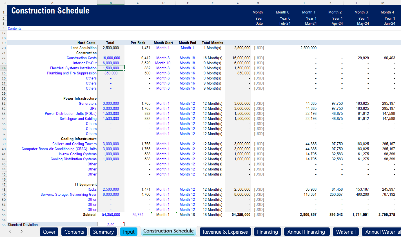
Task: Select Subtotal value 54,350,000 in column G
Action: [241, 215]
